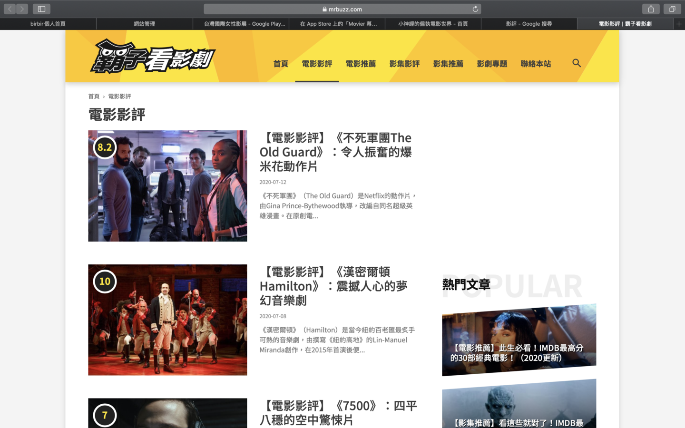Viewport: 685px width, 428px height.
Task: Go forward with Safari's forward arrow
Action: click(x=22, y=9)
